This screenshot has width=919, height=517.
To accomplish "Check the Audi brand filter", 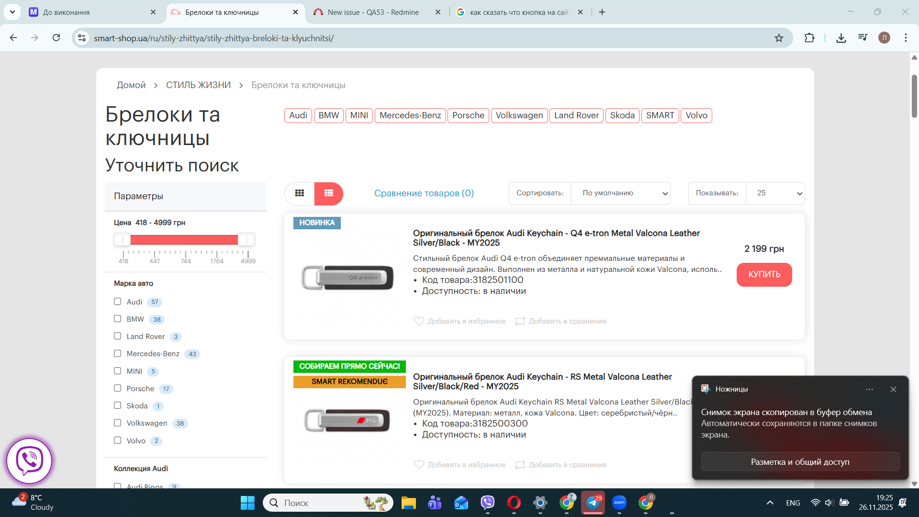I will (118, 302).
